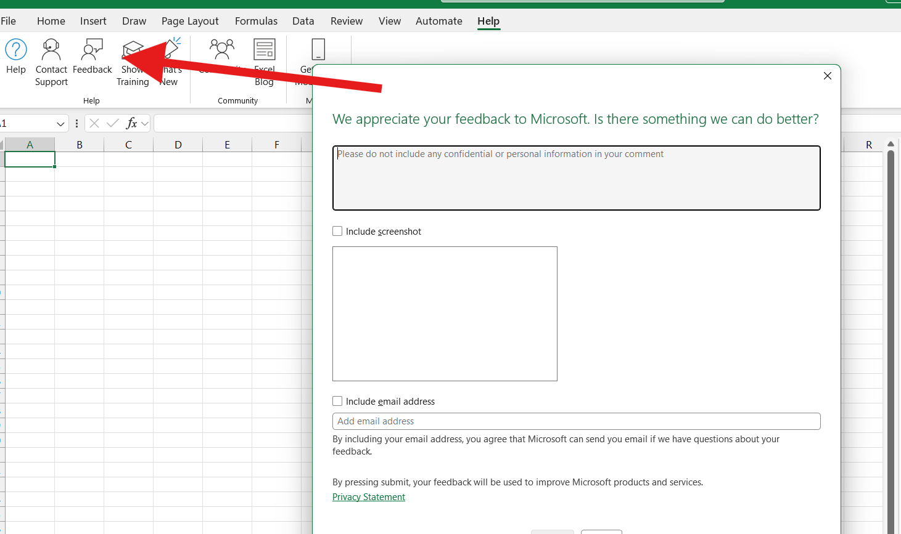This screenshot has height=534, width=901.
Task: Switch to the Home tab
Action: (x=51, y=21)
